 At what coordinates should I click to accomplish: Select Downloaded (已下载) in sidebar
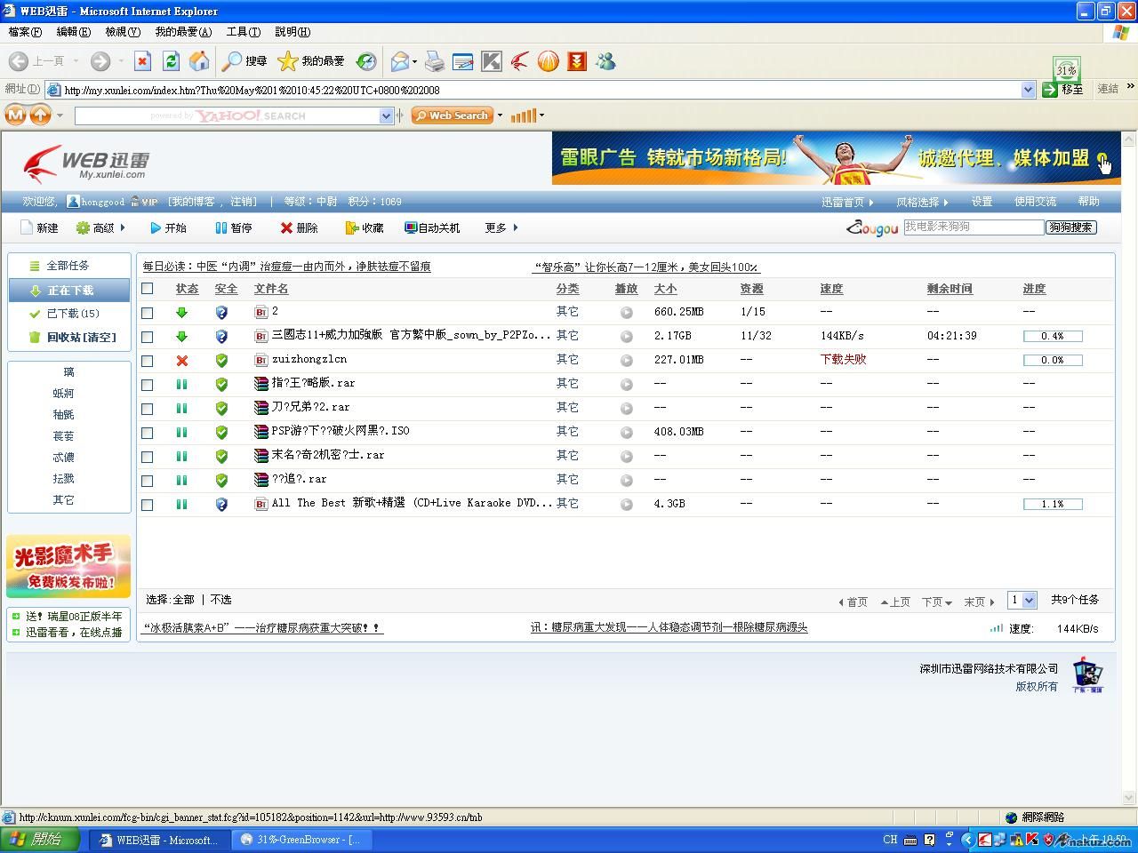coord(72,314)
